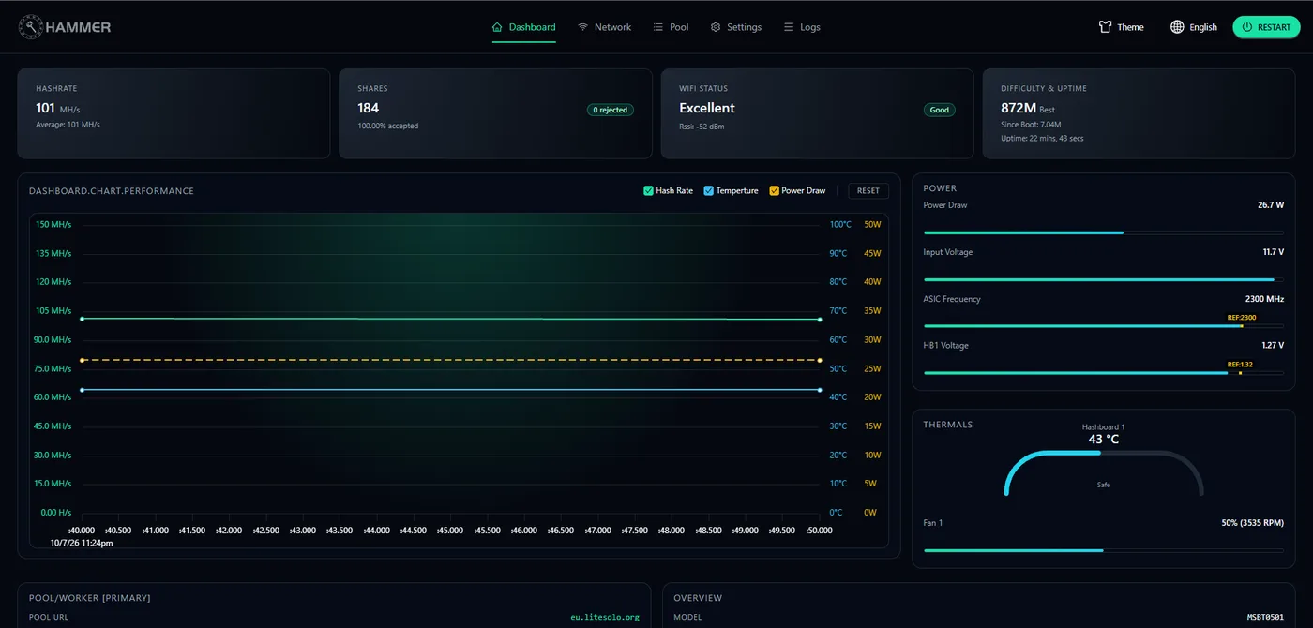This screenshot has width=1313, height=628.
Task: Click the '100°C' axis label
Action: tap(840, 224)
